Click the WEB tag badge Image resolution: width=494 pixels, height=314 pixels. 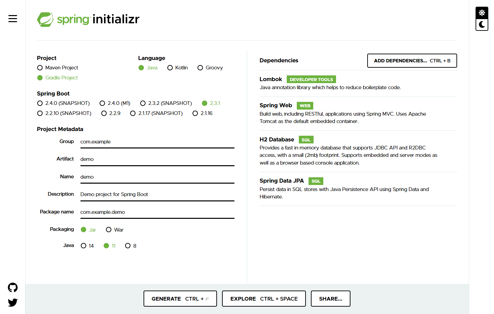[305, 106]
